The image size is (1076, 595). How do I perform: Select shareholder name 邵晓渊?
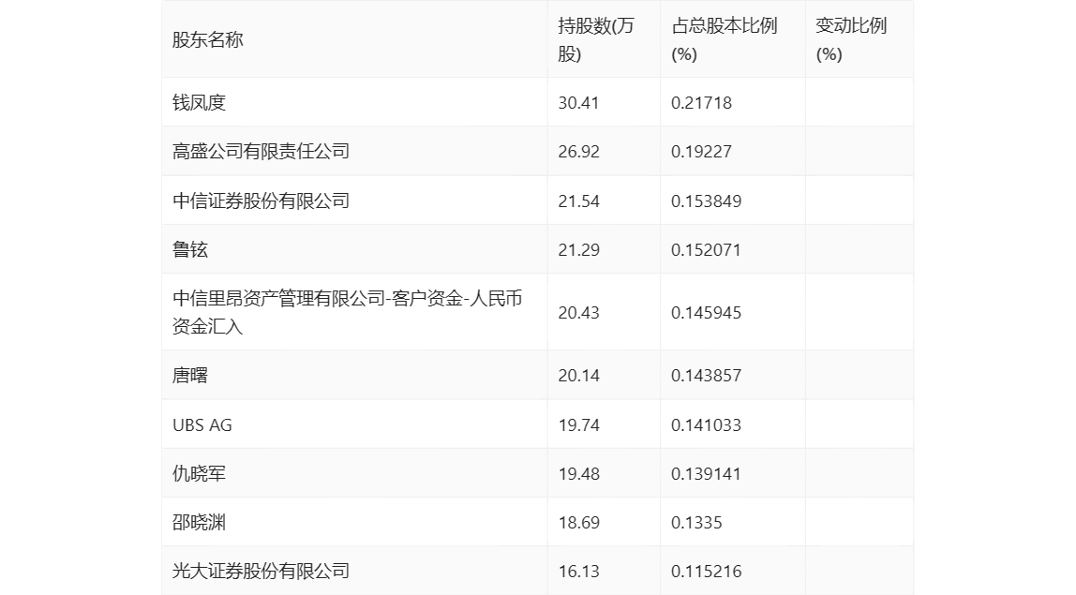199,522
